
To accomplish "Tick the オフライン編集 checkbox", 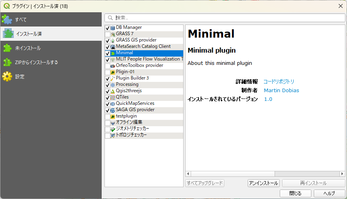I will pos(108,123).
